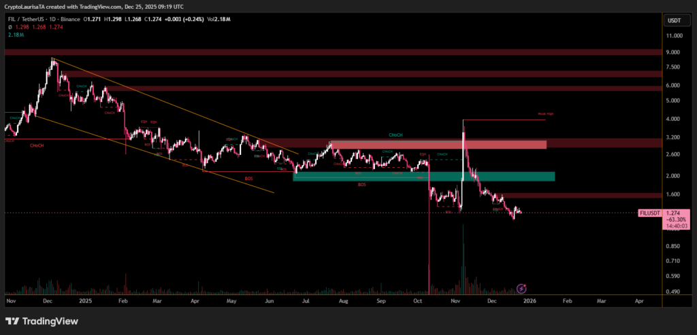The width and height of the screenshot is (697, 335).
Task: Click the Nov label at time axis start
Action: click(x=10, y=300)
